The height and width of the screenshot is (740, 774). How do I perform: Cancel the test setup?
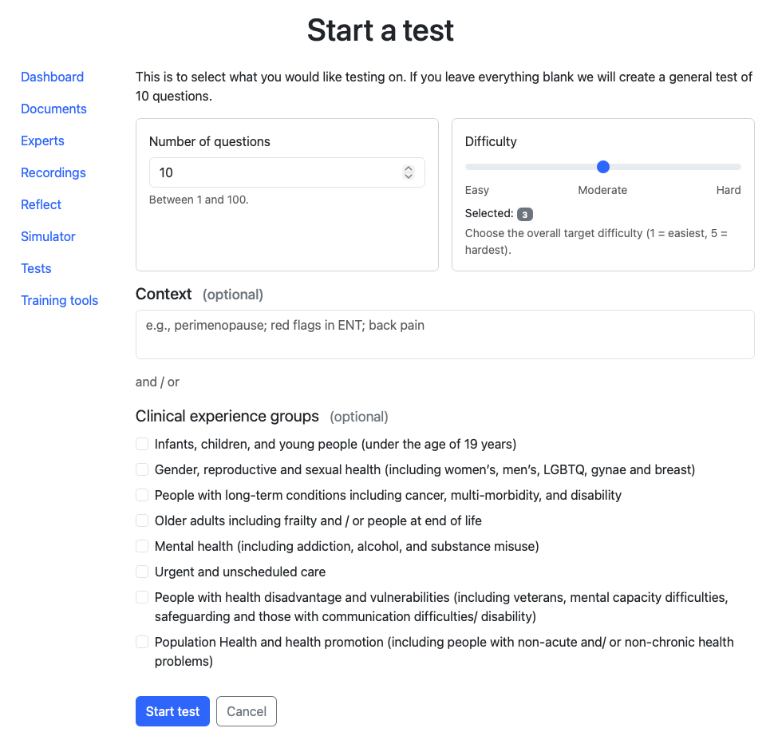coord(246,710)
